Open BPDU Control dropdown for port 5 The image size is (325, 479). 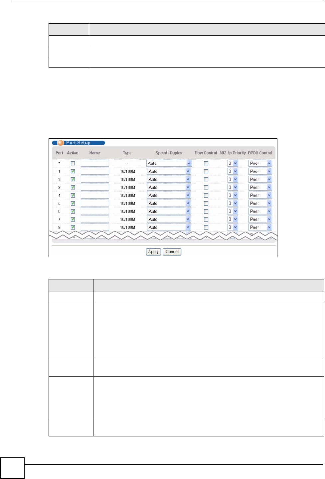click(x=260, y=203)
